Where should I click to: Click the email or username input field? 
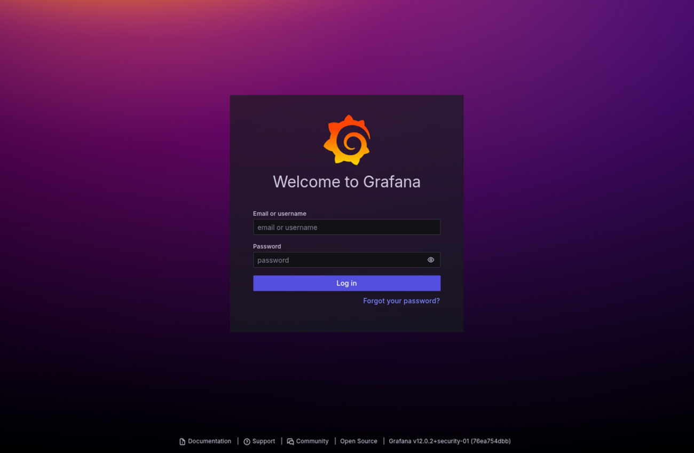346,227
